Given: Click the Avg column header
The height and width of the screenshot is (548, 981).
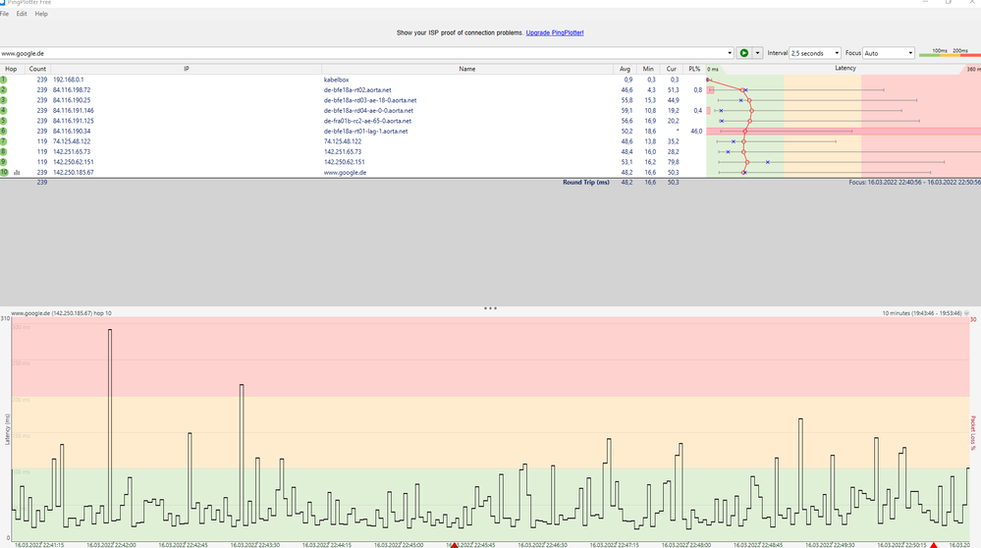Looking at the screenshot, I should coord(625,69).
